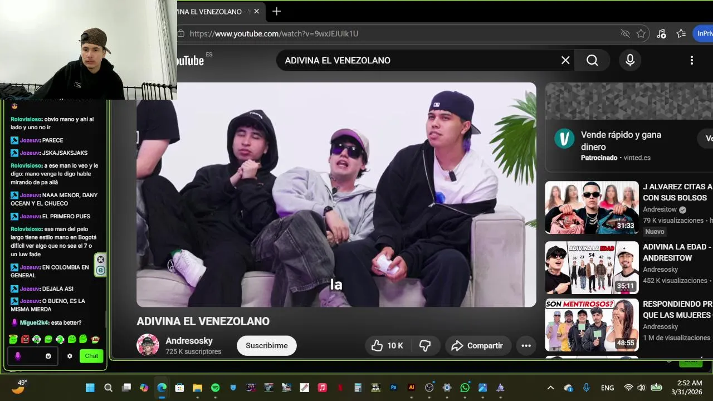Click the tracking prevention eye icon
The height and width of the screenshot is (401, 713).
pos(625,33)
